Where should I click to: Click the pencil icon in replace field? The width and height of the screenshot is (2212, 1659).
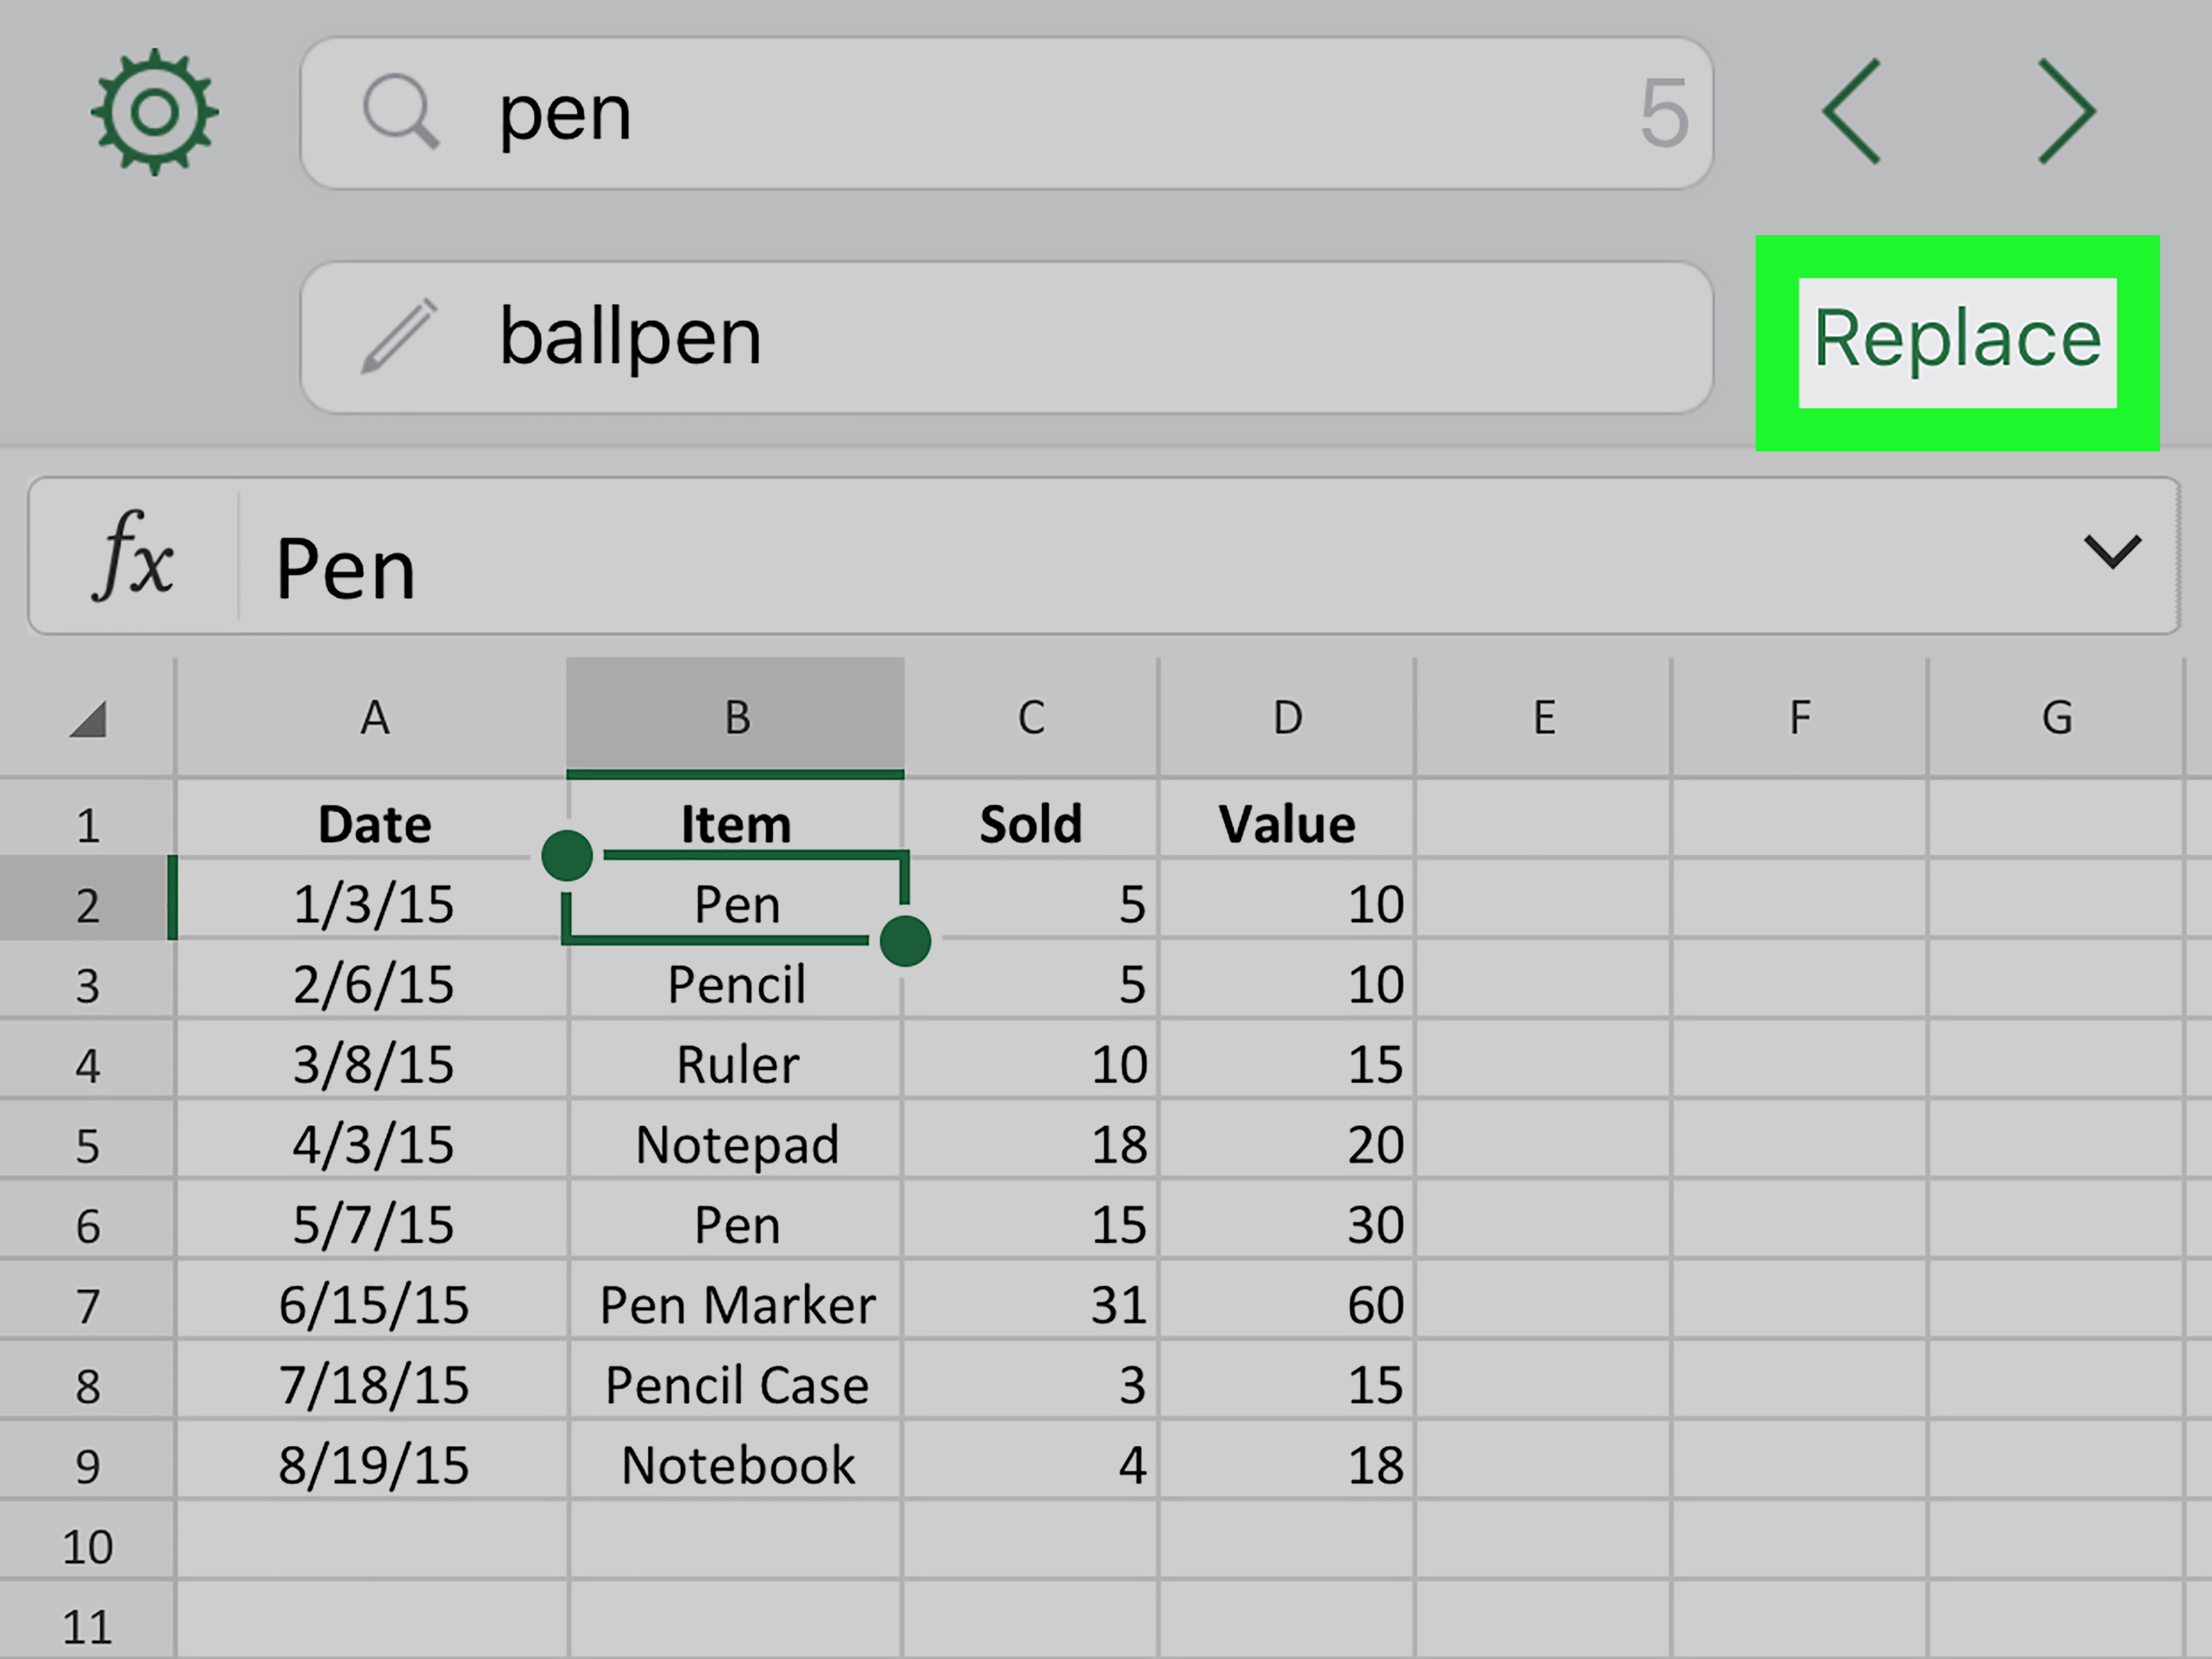(x=399, y=336)
